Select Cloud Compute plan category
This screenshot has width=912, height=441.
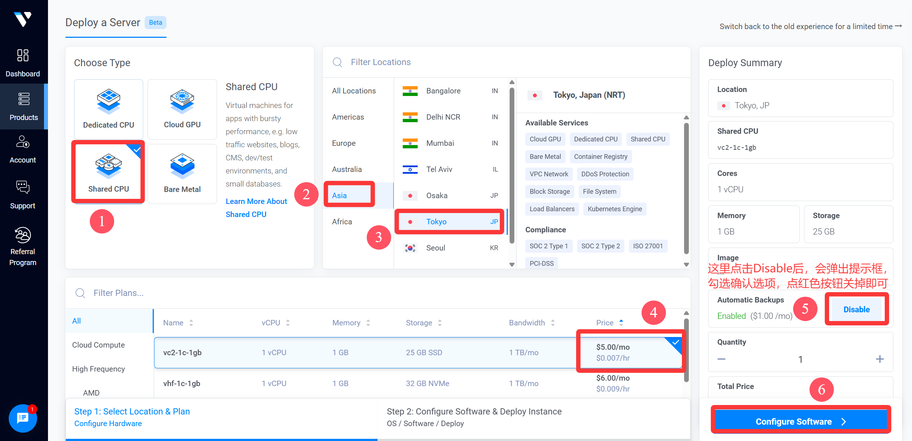coord(99,345)
